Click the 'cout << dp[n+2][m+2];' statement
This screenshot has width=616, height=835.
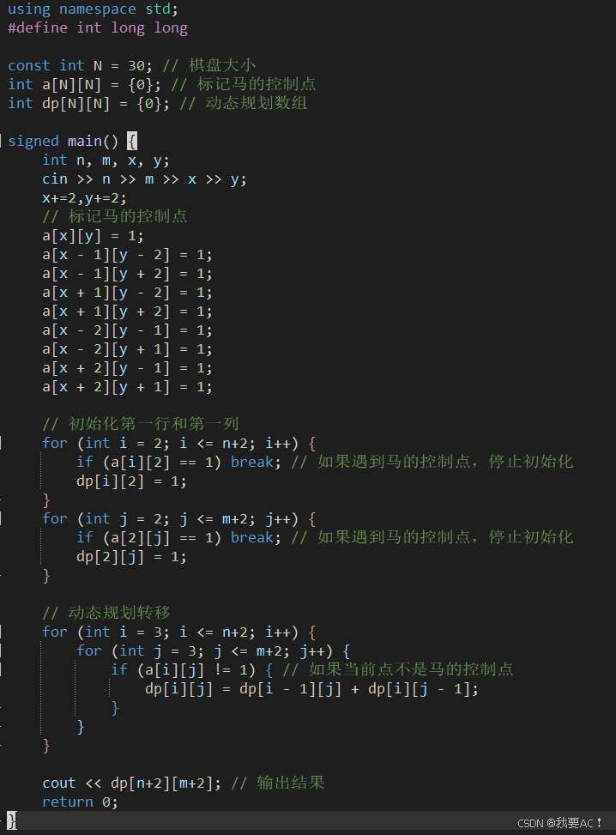[131, 783]
